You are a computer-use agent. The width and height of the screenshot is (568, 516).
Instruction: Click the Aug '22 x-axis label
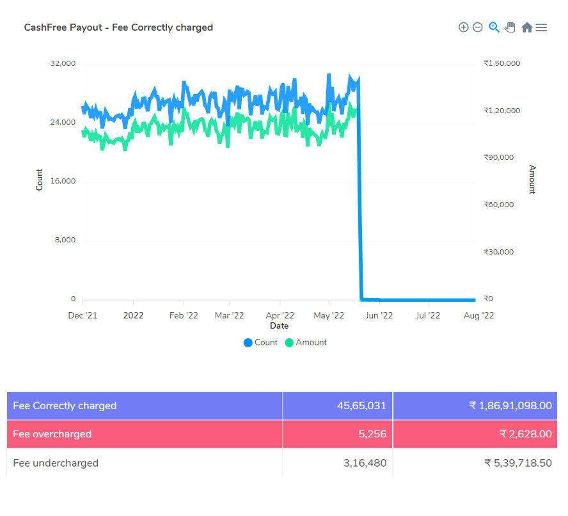(x=478, y=316)
